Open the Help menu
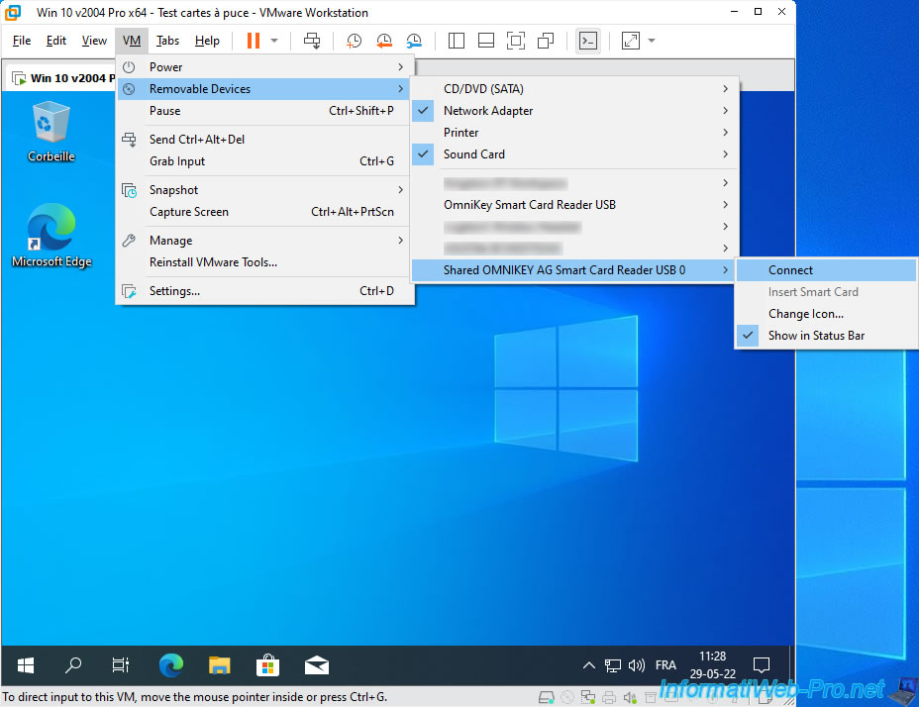Image resolution: width=919 pixels, height=707 pixels. [208, 41]
